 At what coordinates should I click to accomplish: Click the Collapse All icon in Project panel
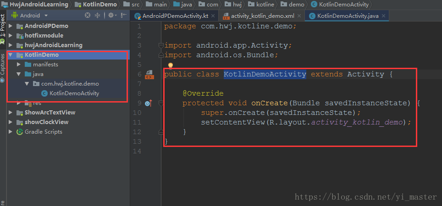click(x=97, y=16)
